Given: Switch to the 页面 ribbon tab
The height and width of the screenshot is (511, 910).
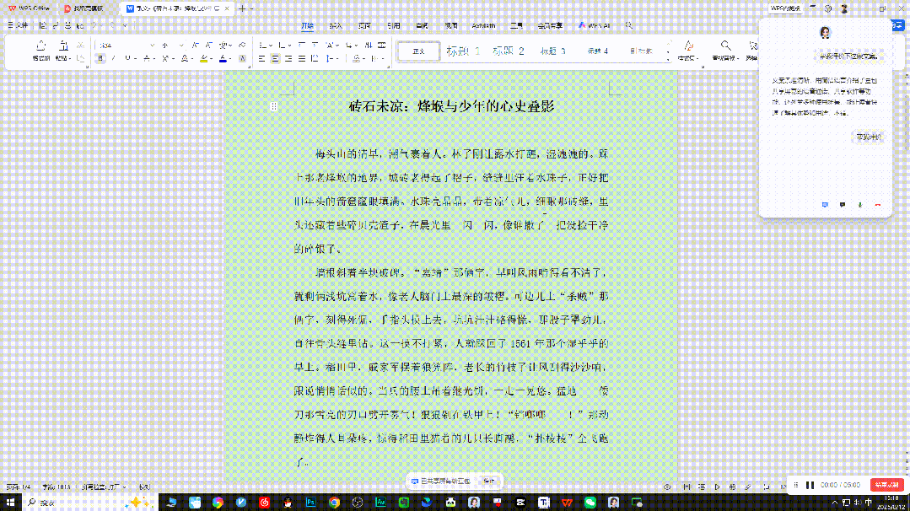Looking at the screenshot, I should pyautogui.click(x=364, y=25).
